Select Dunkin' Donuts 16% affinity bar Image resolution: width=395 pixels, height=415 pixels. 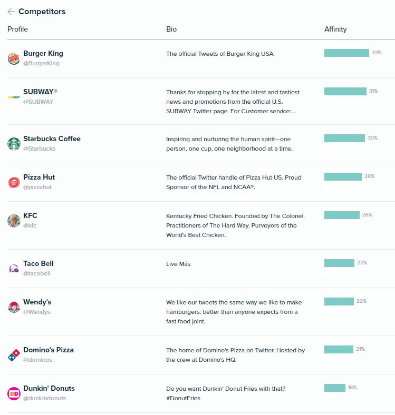tap(335, 388)
